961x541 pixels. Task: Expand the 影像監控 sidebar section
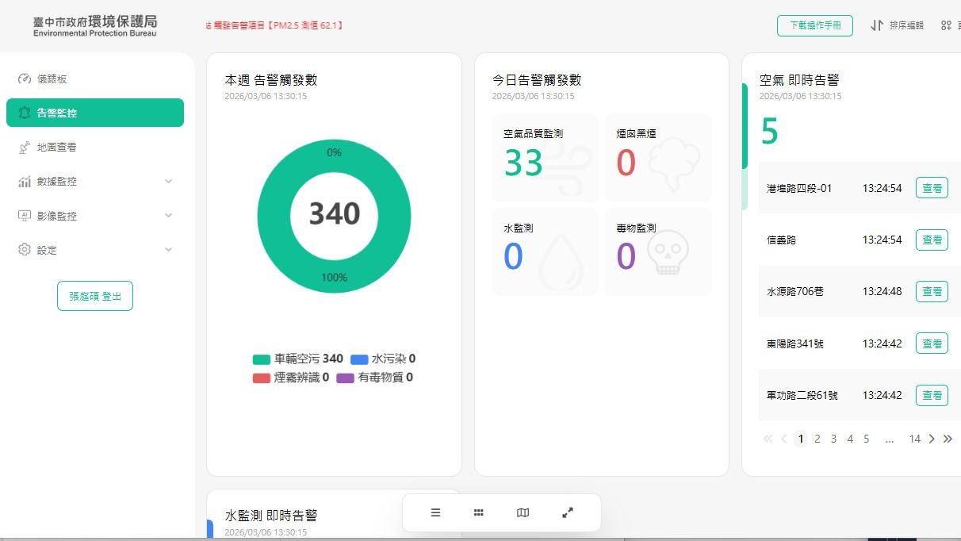95,216
